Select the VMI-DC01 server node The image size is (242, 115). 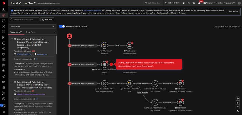[x=104, y=64]
